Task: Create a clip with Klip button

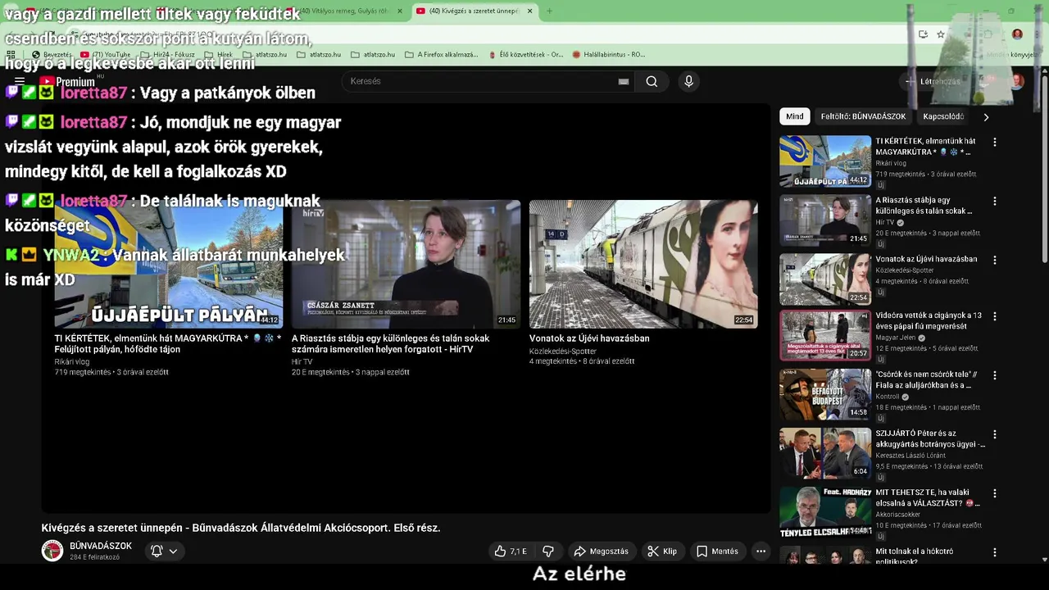Action: pyautogui.click(x=662, y=551)
